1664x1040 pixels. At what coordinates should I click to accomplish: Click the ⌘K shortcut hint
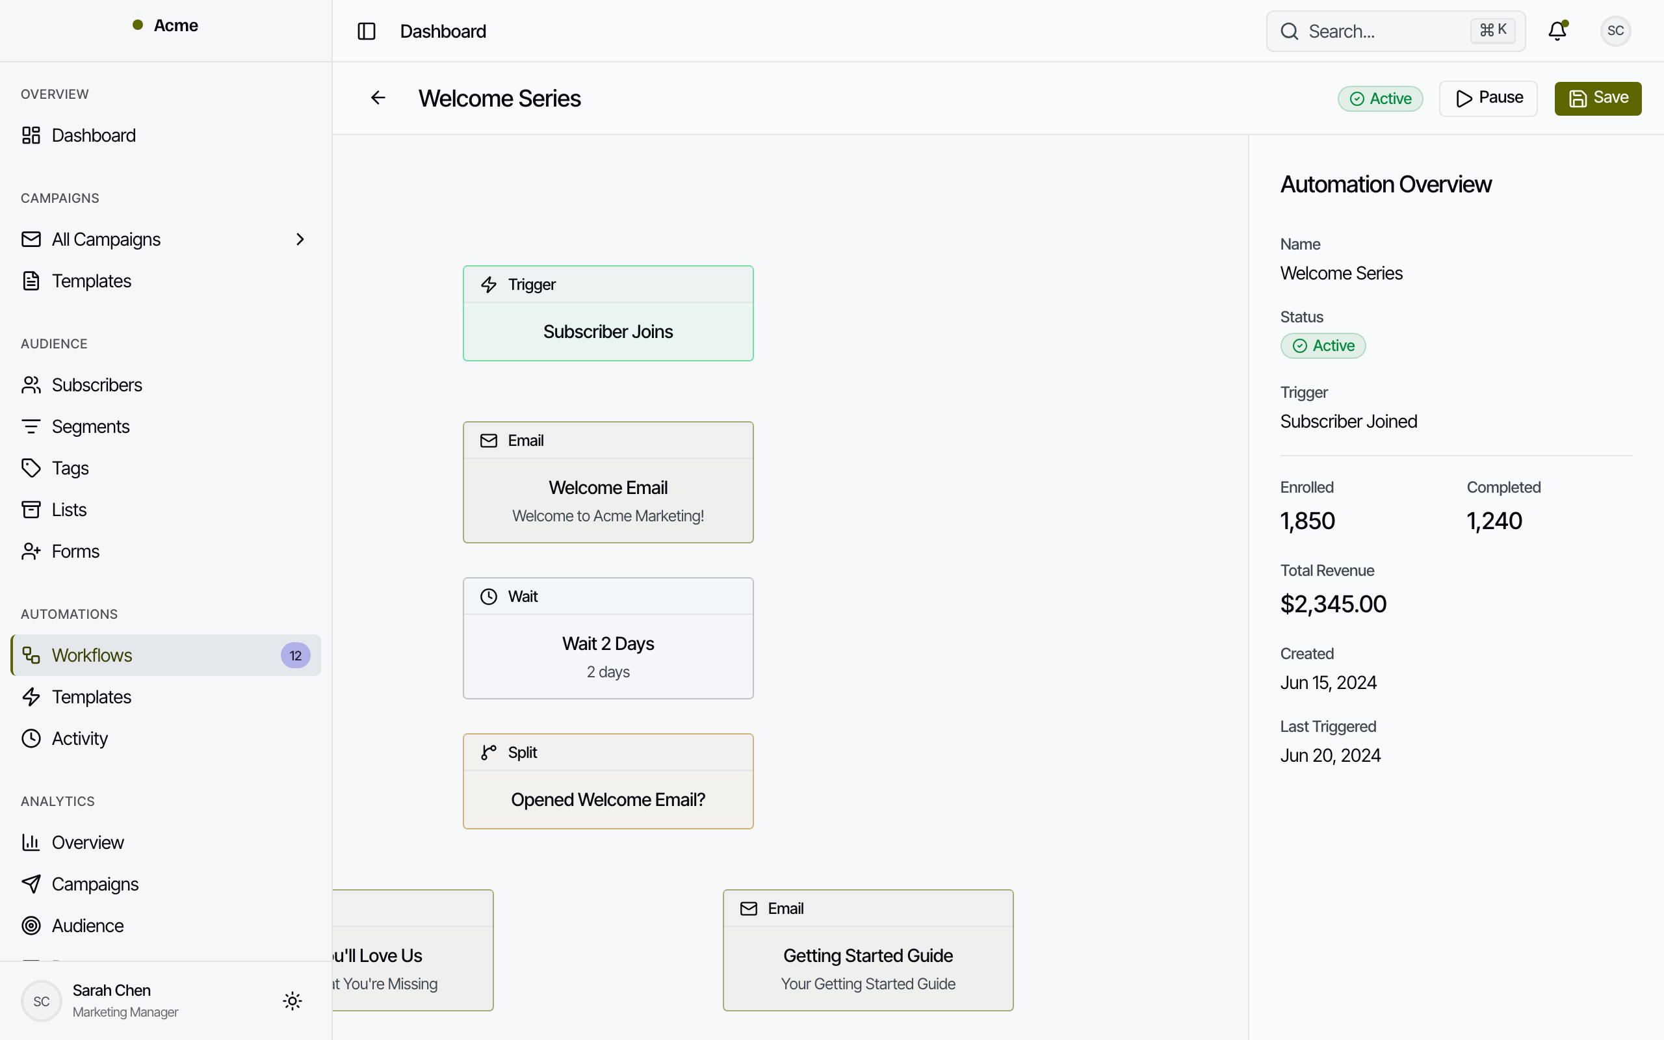[x=1493, y=31]
